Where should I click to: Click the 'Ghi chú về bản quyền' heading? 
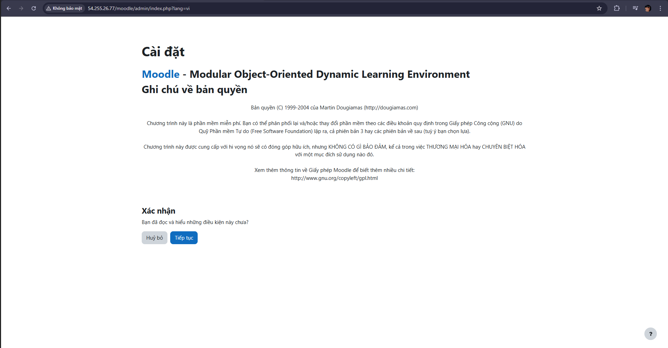pos(195,90)
